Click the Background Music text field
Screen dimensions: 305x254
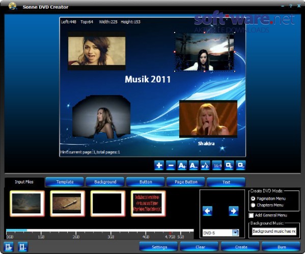(x=274, y=231)
